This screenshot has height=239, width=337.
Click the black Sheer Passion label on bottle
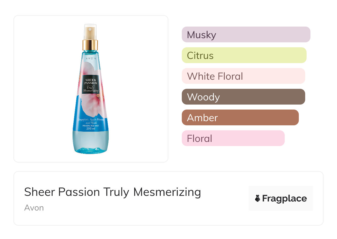pyautogui.click(x=90, y=84)
